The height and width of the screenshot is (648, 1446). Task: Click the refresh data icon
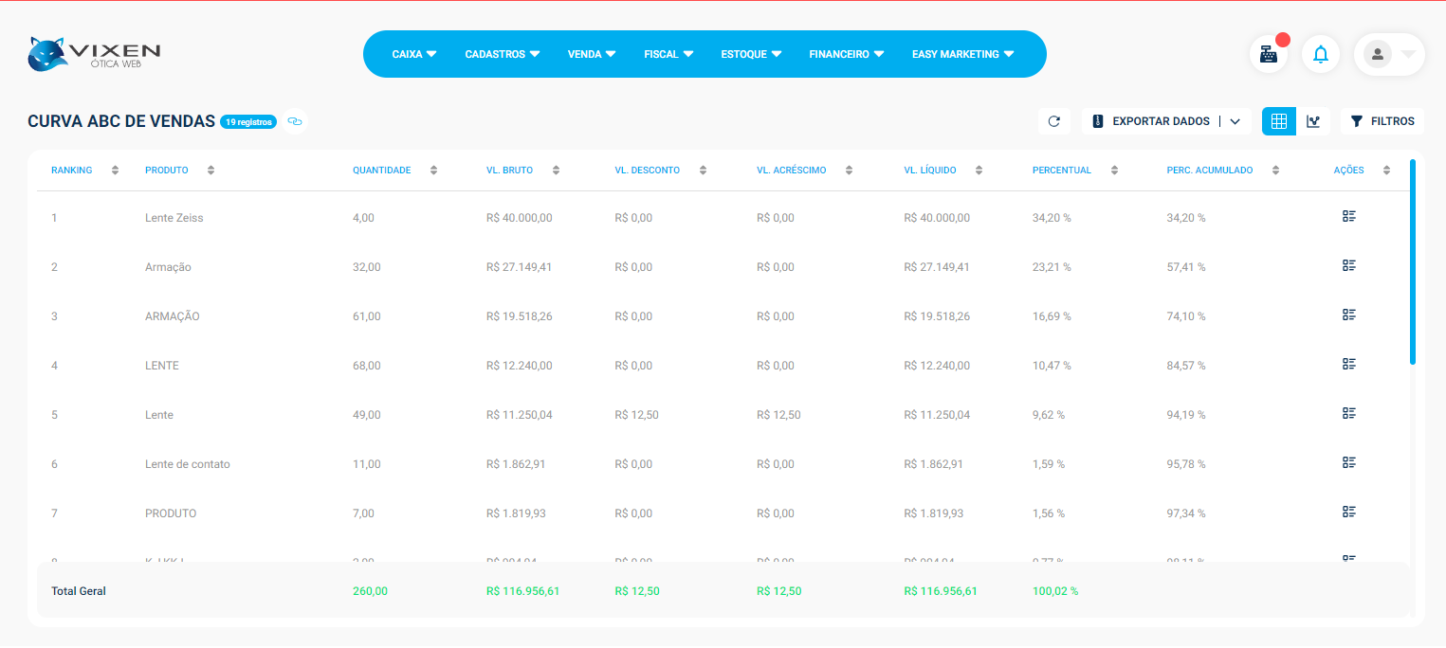1053,121
